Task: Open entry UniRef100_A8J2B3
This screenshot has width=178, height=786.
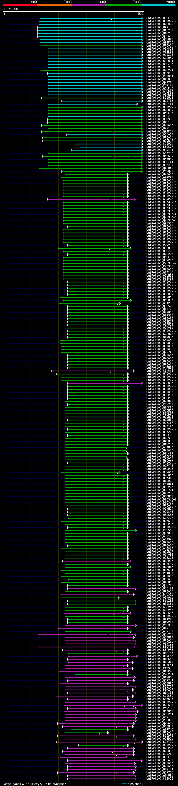Action: 160,303
